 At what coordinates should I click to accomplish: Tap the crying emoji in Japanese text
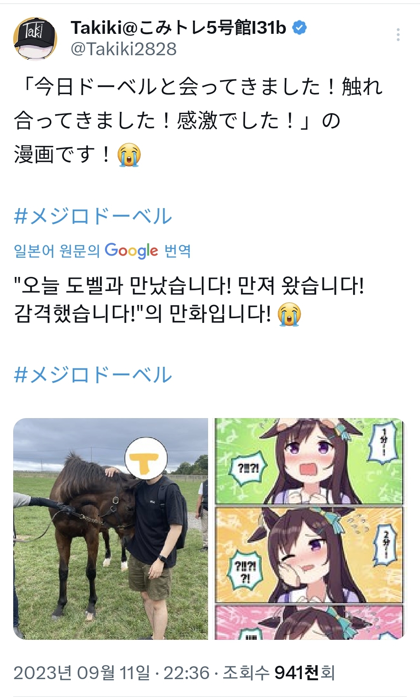pyautogui.click(x=129, y=155)
